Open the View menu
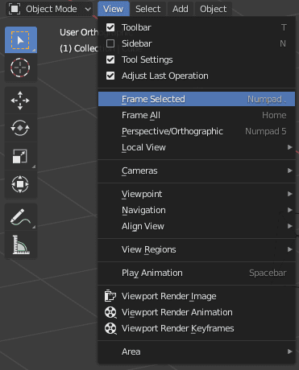The width and height of the screenshot is (299, 370). pos(114,9)
